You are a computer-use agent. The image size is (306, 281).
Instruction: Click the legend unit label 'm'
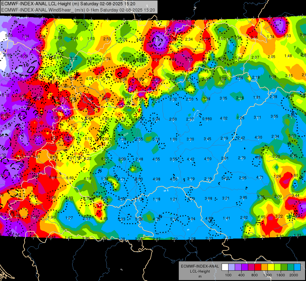pos(200,277)
